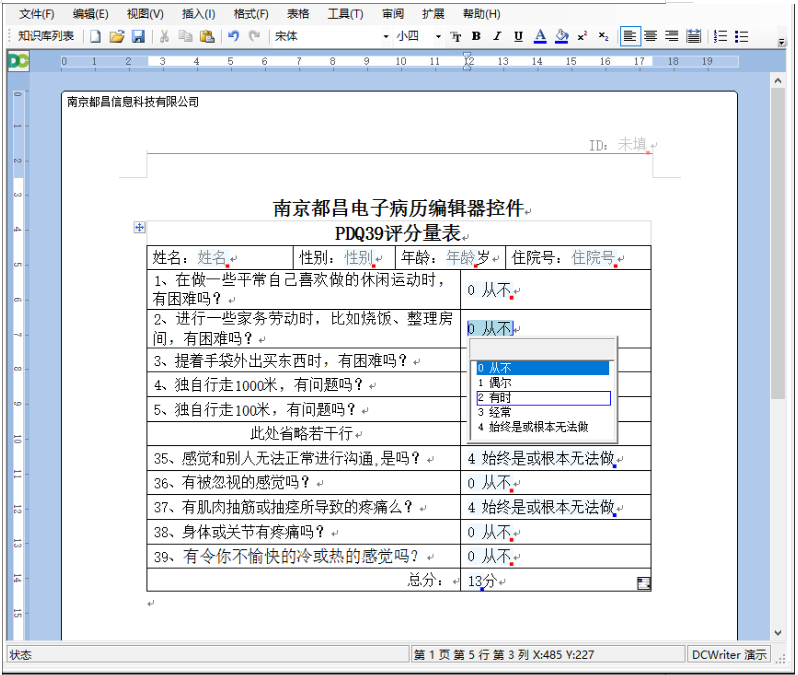The width and height of the screenshot is (798, 675).
Task: Toggle underline formatting
Action: coord(518,37)
